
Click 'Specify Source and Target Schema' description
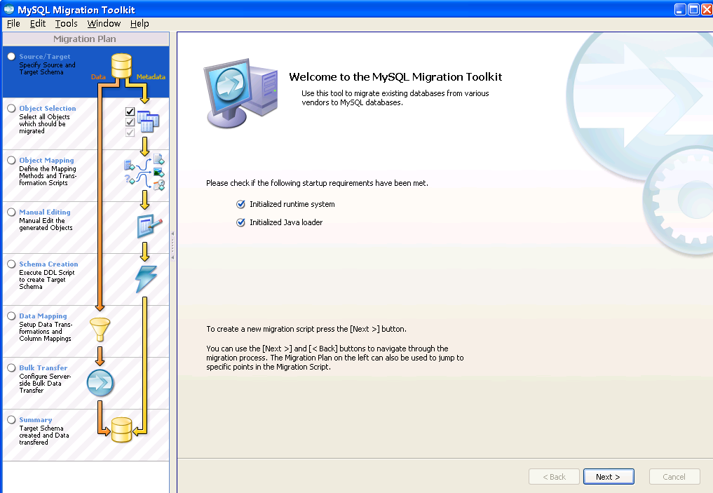[47, 69]
